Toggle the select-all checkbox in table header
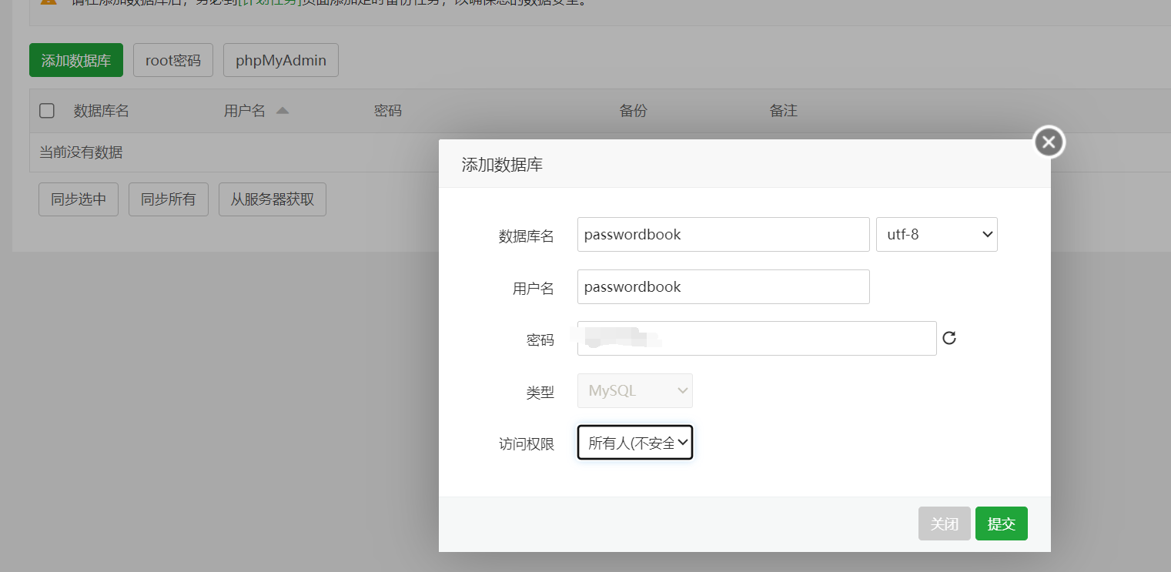Viewport: 1171px width, 572px height. [x=47, y=111]
